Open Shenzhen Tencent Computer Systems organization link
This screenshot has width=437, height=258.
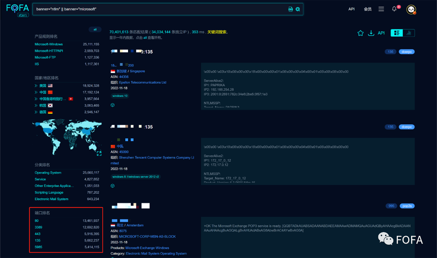(152, 160)
